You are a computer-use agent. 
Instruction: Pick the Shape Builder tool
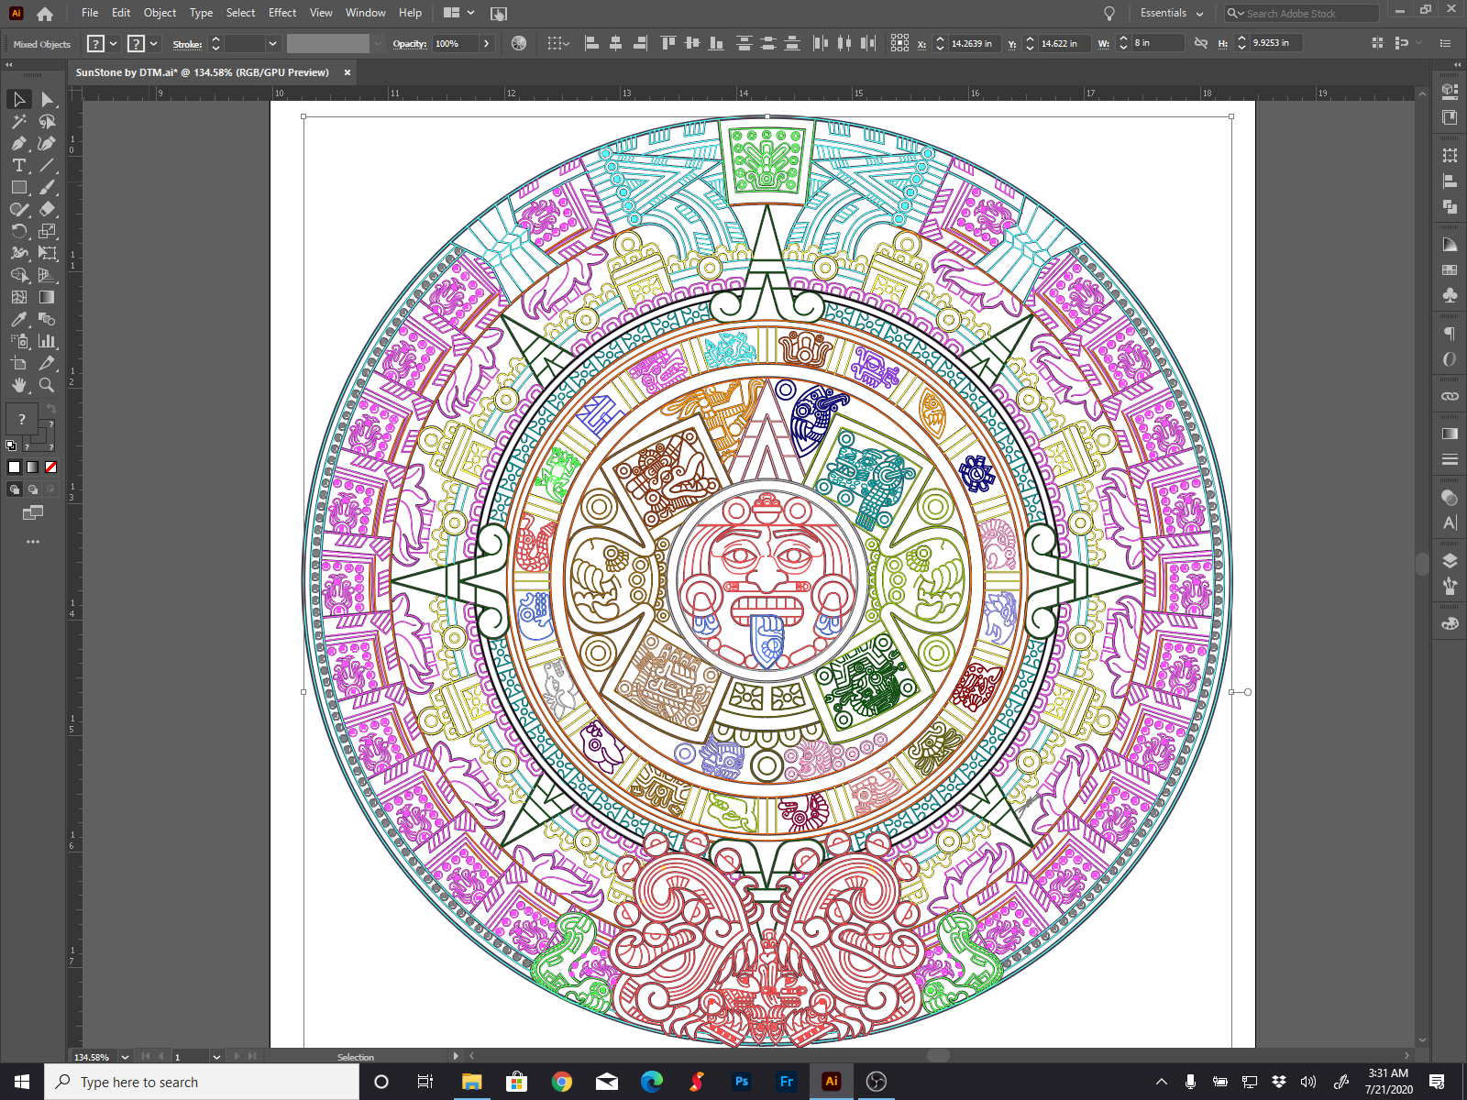(x=19, y=275)
